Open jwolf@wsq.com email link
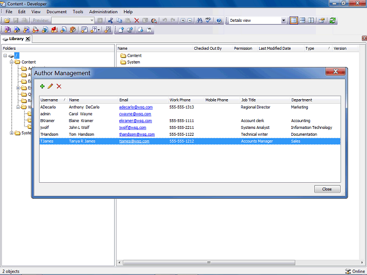The width and height of the screenshot is (367, 275). pyautogui.click(x=132, y=127)
